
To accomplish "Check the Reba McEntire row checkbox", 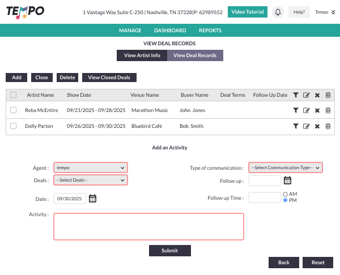I will pyautogui.click(x=14, y=110).
